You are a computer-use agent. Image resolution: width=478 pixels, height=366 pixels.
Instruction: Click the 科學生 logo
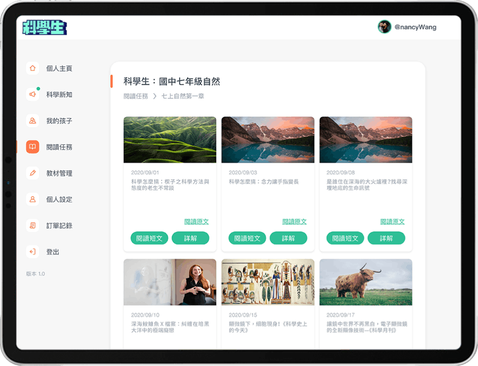coord(45,27)
